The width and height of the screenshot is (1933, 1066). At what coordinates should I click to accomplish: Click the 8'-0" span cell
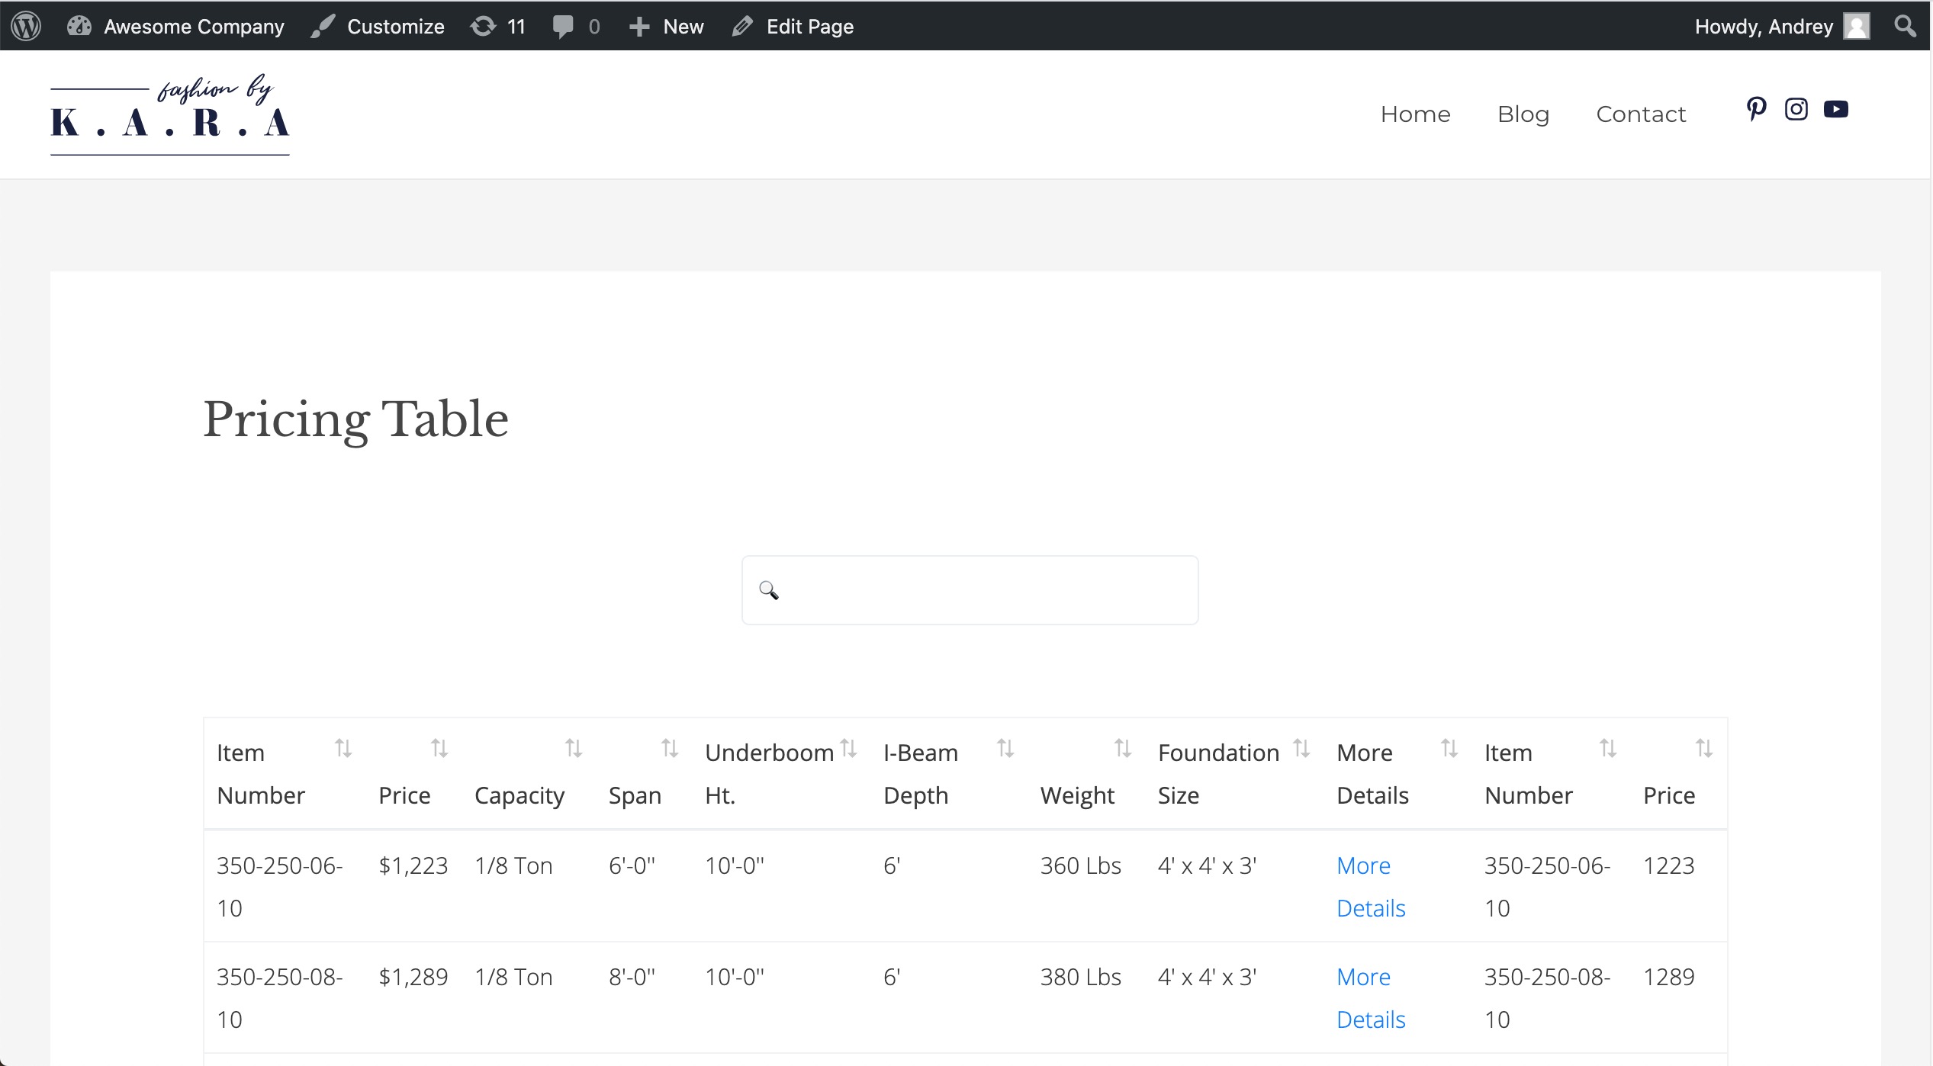click(632, 977)
